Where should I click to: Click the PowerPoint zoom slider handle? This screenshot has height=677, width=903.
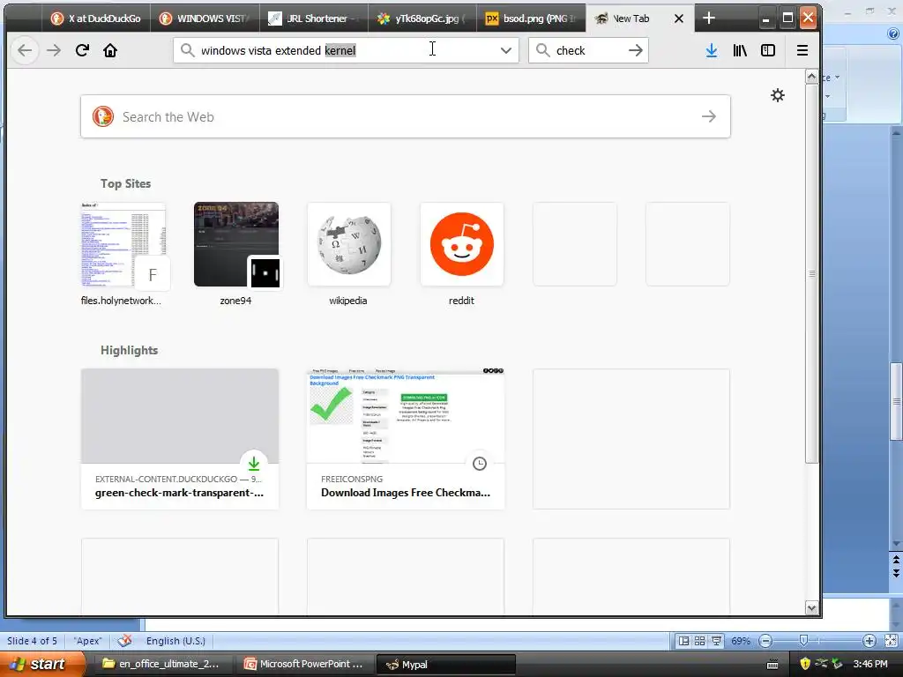point(804,641)
